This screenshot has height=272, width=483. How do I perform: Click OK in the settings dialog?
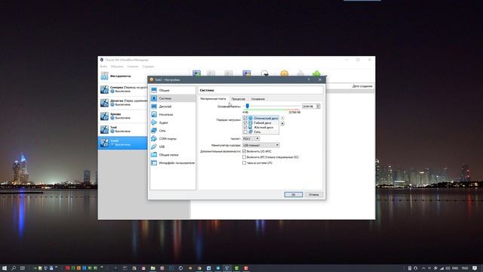(294, 195)
